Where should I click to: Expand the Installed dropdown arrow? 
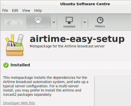point(85,22)
